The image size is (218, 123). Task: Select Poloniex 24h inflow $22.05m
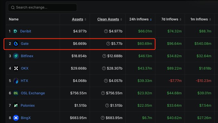point(145,105)
